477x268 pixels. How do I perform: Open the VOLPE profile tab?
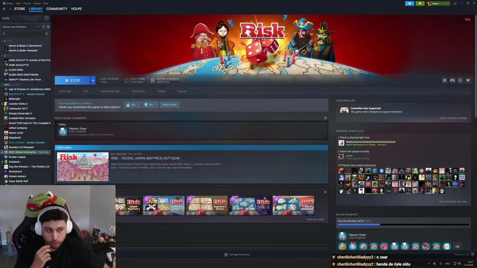point(76,9)
